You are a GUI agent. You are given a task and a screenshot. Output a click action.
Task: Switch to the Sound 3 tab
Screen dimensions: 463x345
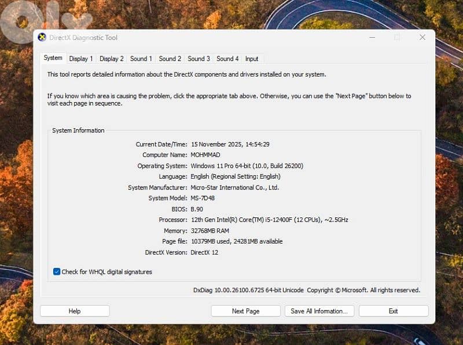(x=199, y=59)
